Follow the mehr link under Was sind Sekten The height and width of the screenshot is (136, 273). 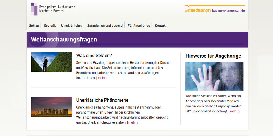click(103, 78)
